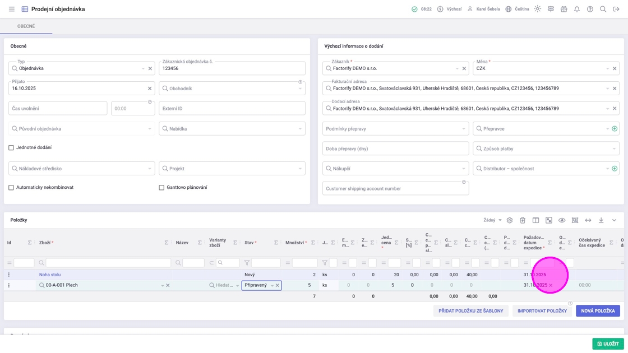Tick the Ganttovo plánování checkbox
Screen dimensions: 628x353
coord(161,188)
